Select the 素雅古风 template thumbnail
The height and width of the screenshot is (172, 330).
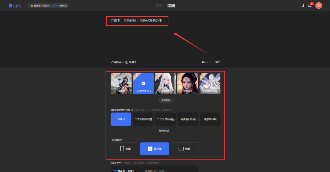(x=188, y=83)
